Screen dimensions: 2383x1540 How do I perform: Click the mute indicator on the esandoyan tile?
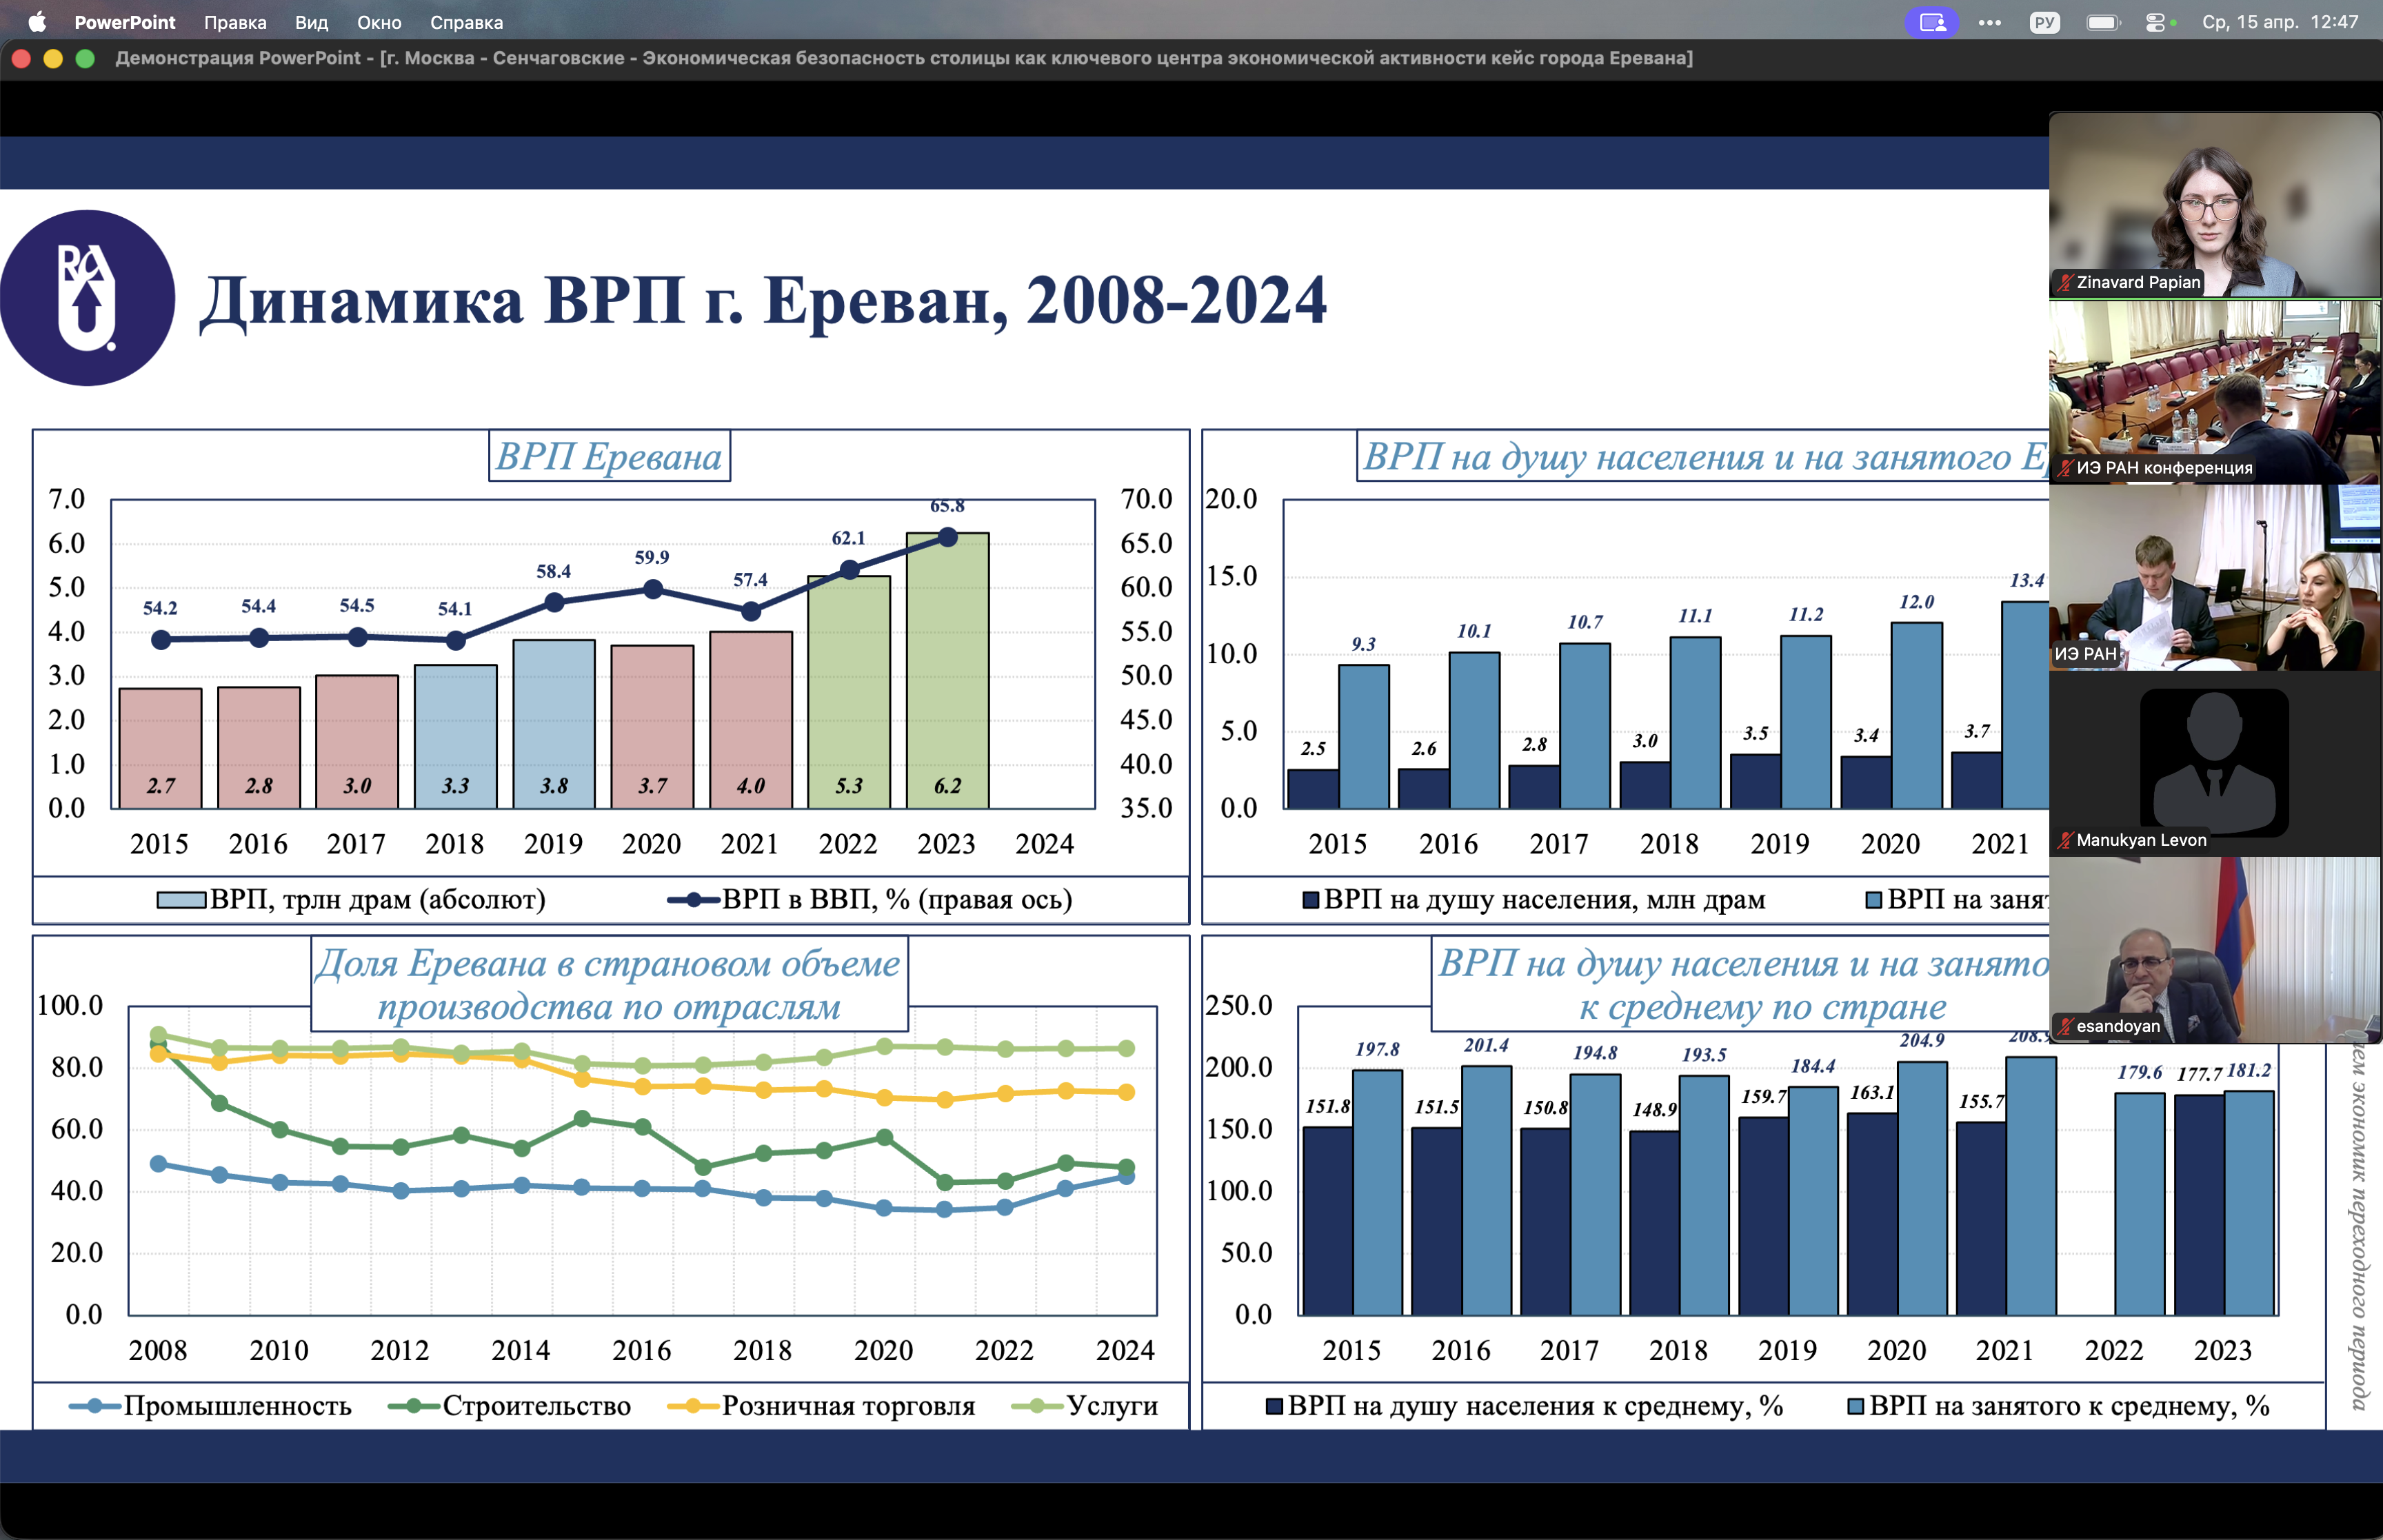(2065, 1027)
